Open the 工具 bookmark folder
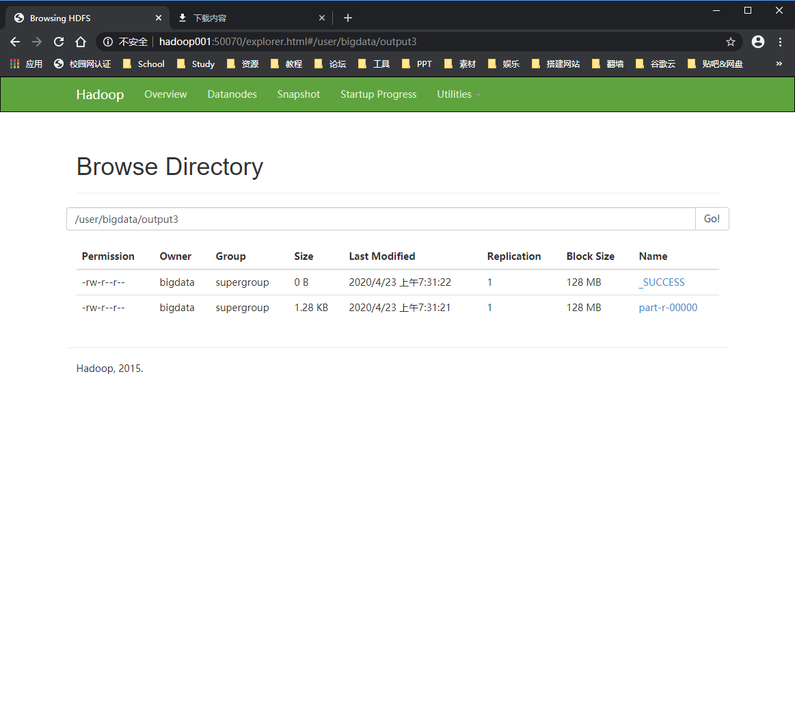 374,64
